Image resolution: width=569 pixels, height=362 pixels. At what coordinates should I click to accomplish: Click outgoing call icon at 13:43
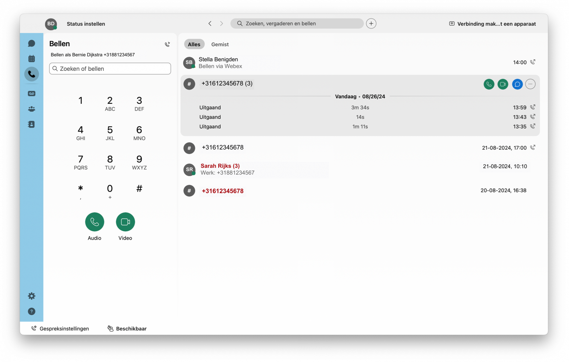pyautogui.click(x=533, y=117)
